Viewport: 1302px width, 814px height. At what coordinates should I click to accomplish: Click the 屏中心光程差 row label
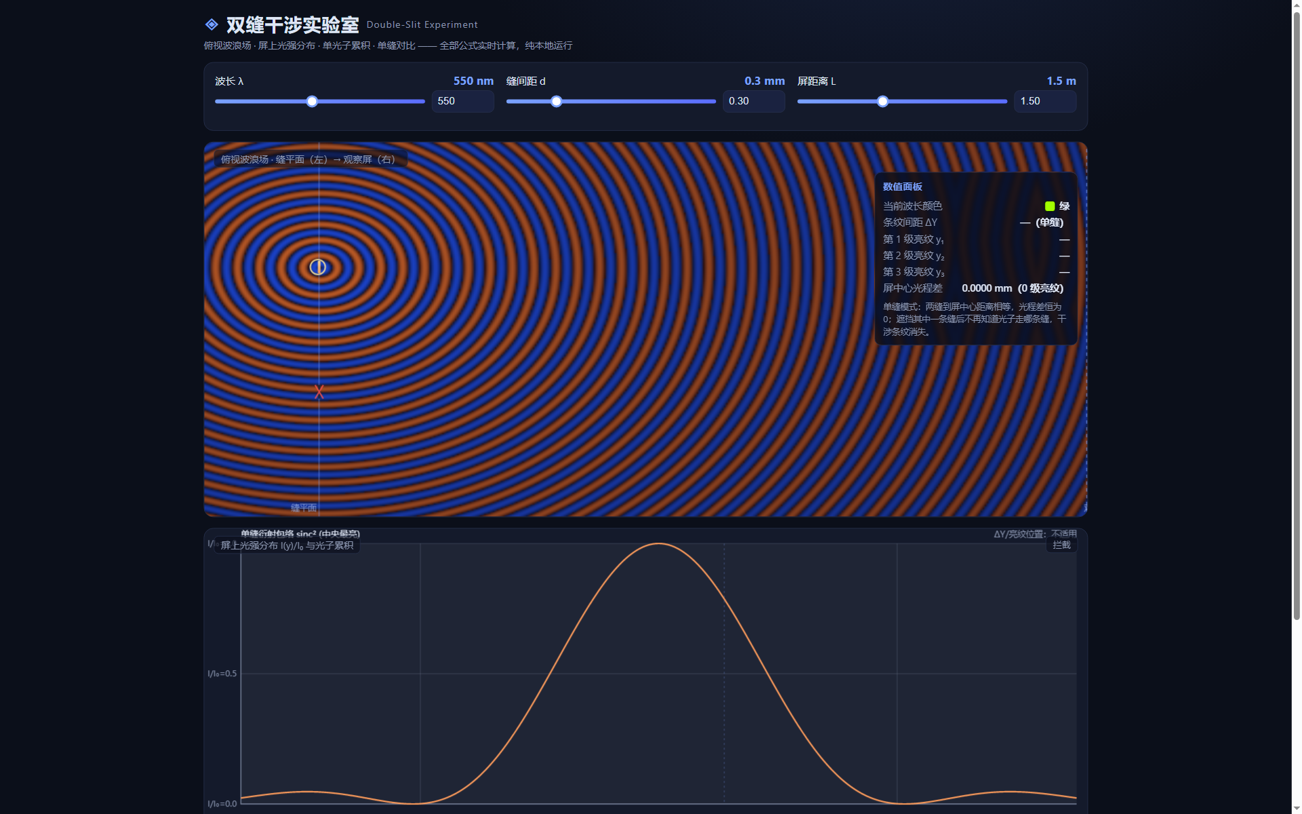coord(912,288)
